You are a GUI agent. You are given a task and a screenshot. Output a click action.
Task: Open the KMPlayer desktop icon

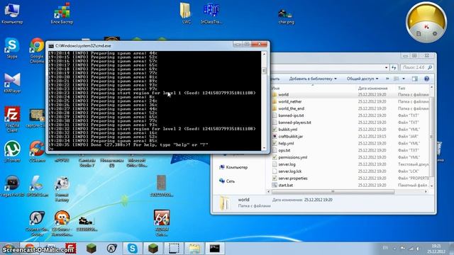(x=12, y=82)
